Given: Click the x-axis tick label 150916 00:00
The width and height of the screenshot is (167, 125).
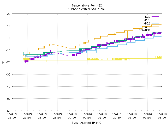Looking at the screenshot, I should point(72,116).
